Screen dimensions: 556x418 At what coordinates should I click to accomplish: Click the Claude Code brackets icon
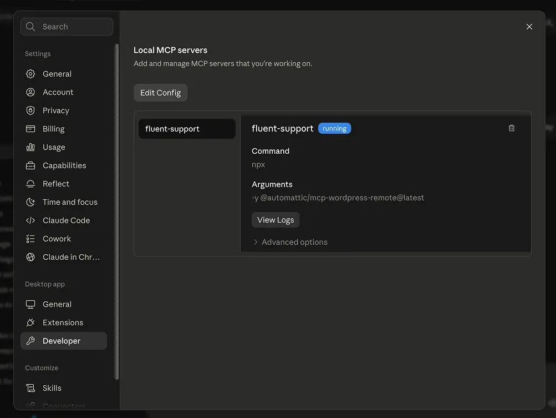[x=30, y=220]
